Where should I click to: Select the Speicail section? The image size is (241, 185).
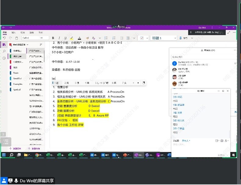tap(17, 90)
